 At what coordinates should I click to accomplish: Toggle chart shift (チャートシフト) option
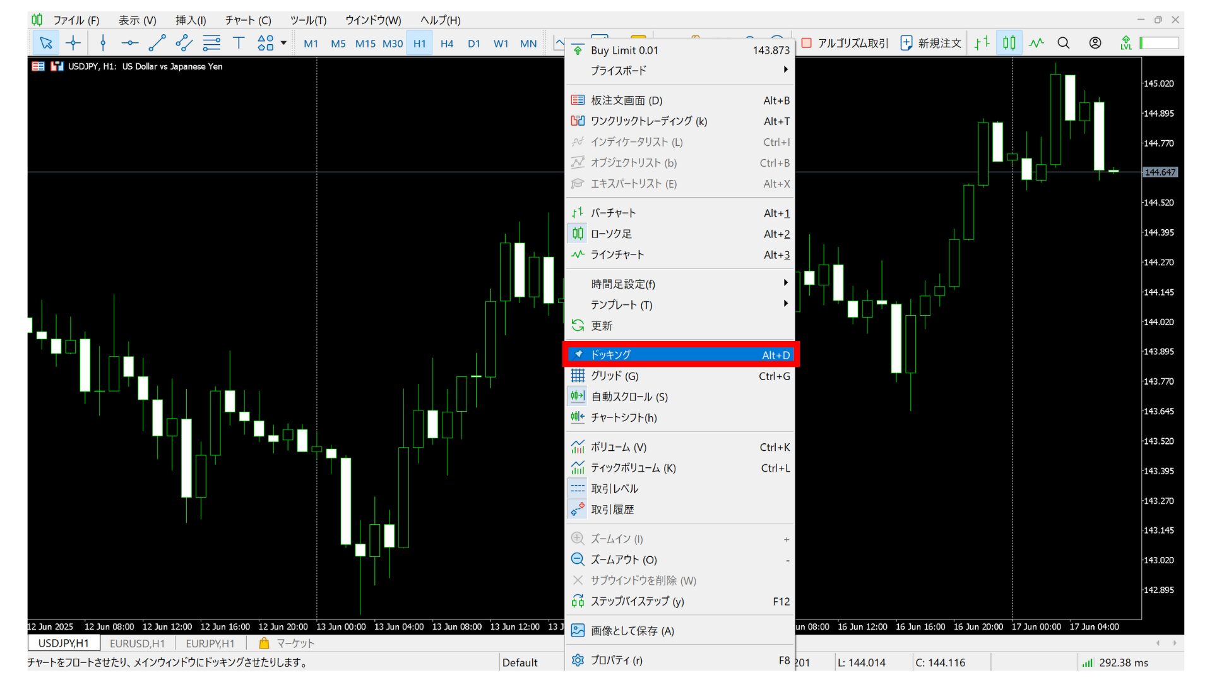pyautogui.click(x=679, y=417)
